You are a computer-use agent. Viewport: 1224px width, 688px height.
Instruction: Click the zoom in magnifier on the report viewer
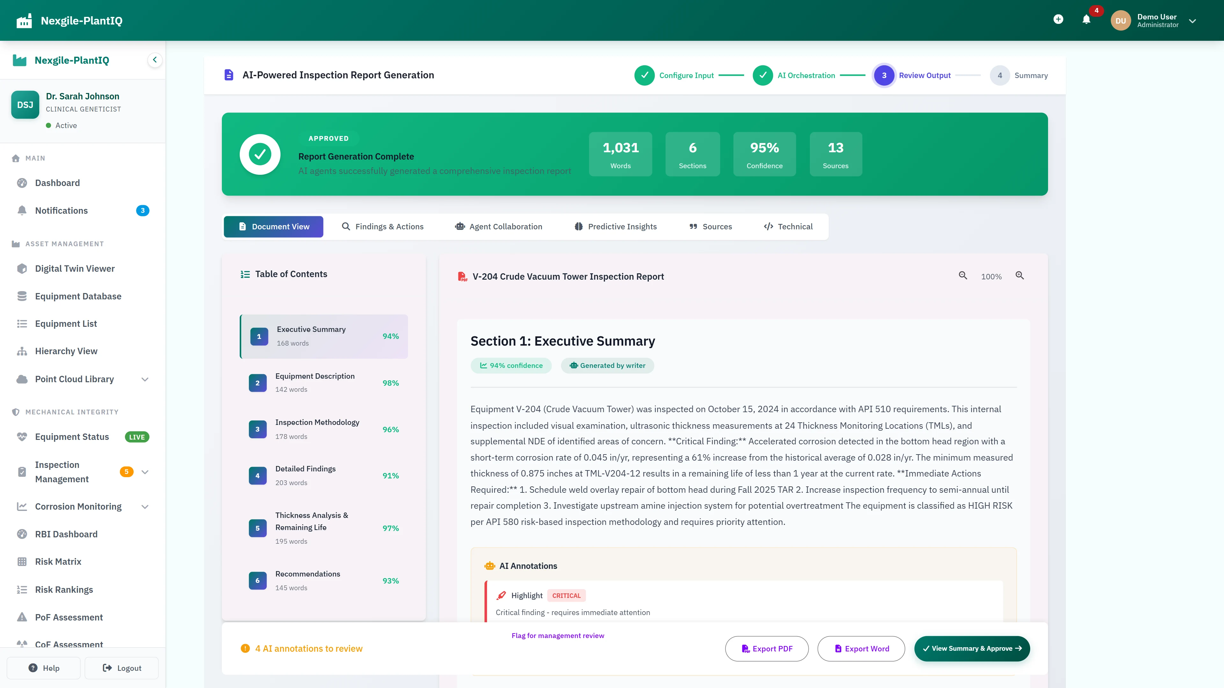1020,276
